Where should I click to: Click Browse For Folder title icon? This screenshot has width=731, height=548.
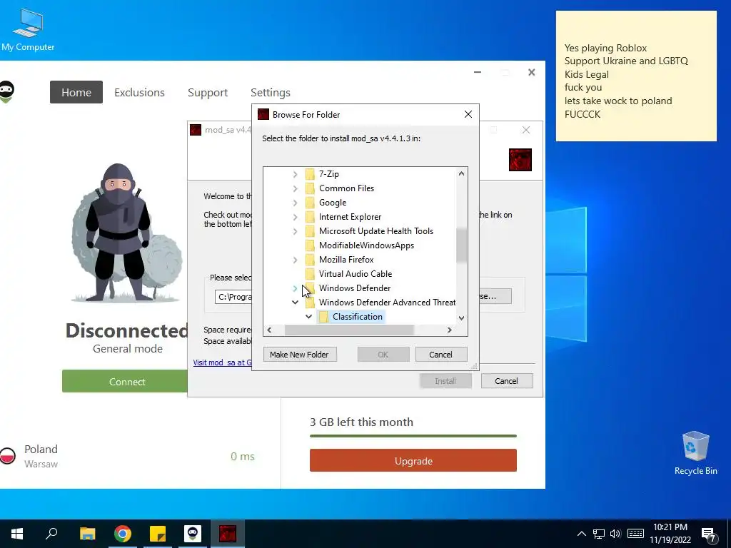coord(263,115)
